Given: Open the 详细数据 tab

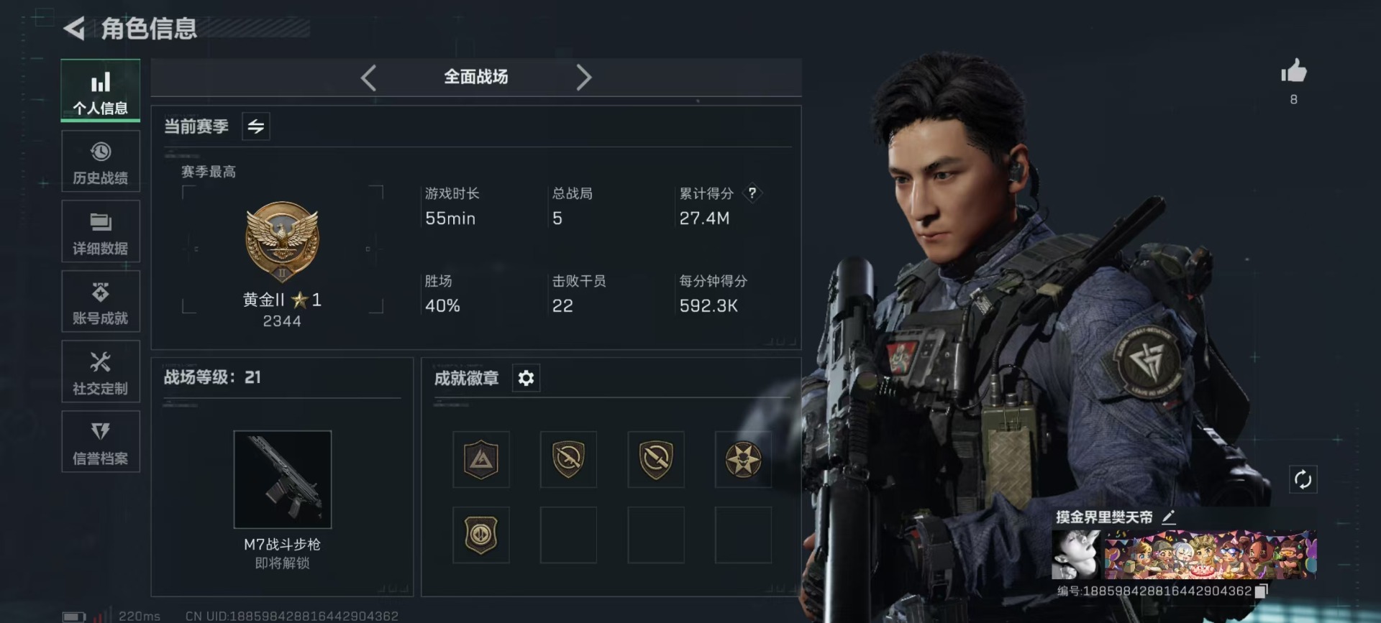Looking at the screenshot, I should pos(101,233).
